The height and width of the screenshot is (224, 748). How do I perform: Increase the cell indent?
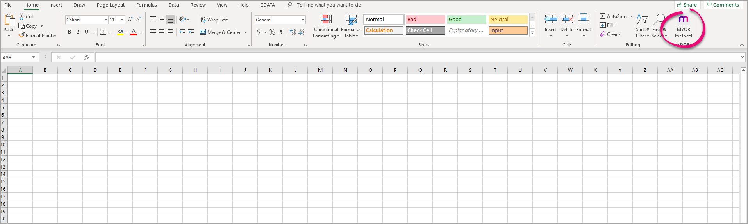click(x=191, y=32)
